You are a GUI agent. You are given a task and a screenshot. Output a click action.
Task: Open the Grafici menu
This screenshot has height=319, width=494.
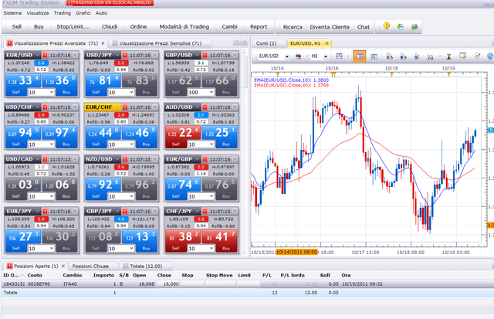[83, 13]
